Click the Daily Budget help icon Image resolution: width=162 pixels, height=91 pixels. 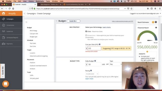tap(95, 61)
